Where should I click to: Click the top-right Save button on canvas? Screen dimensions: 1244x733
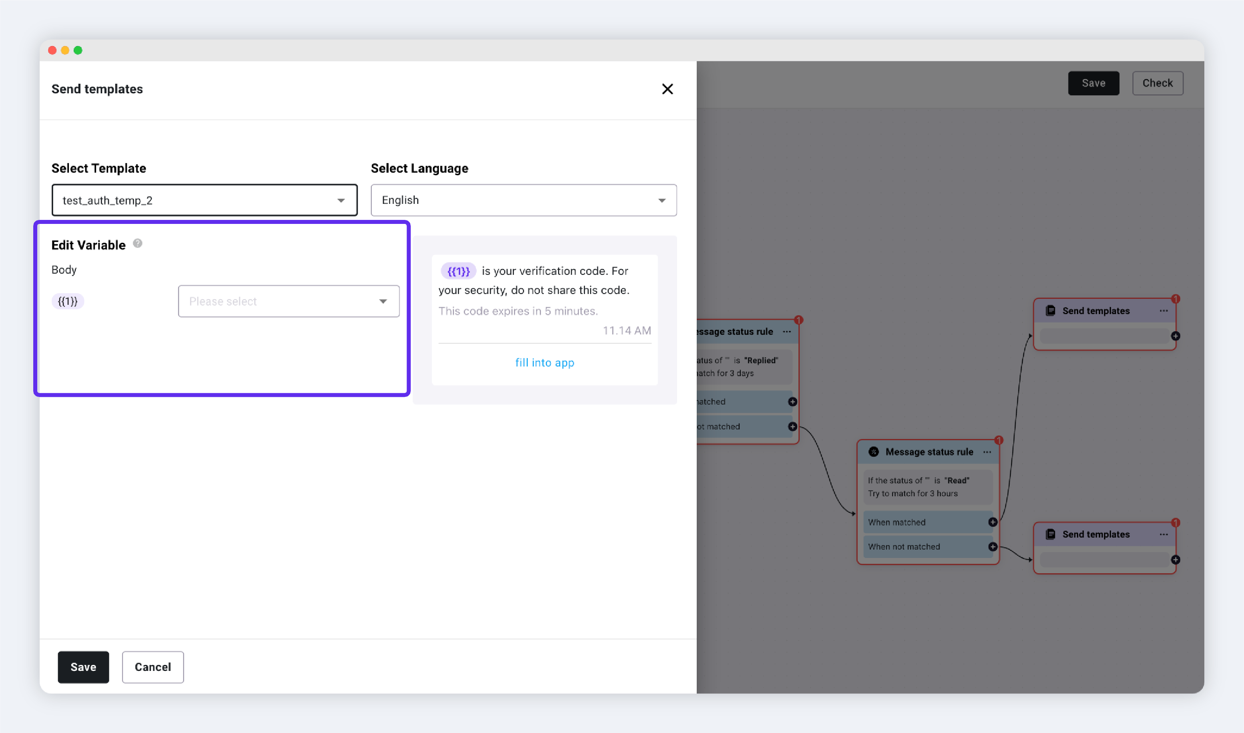pyautogui.click(x=1093, y=83)
